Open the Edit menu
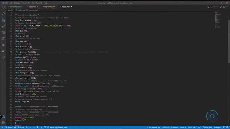Viewport: 230px width, 129px height. pos(11,3)
